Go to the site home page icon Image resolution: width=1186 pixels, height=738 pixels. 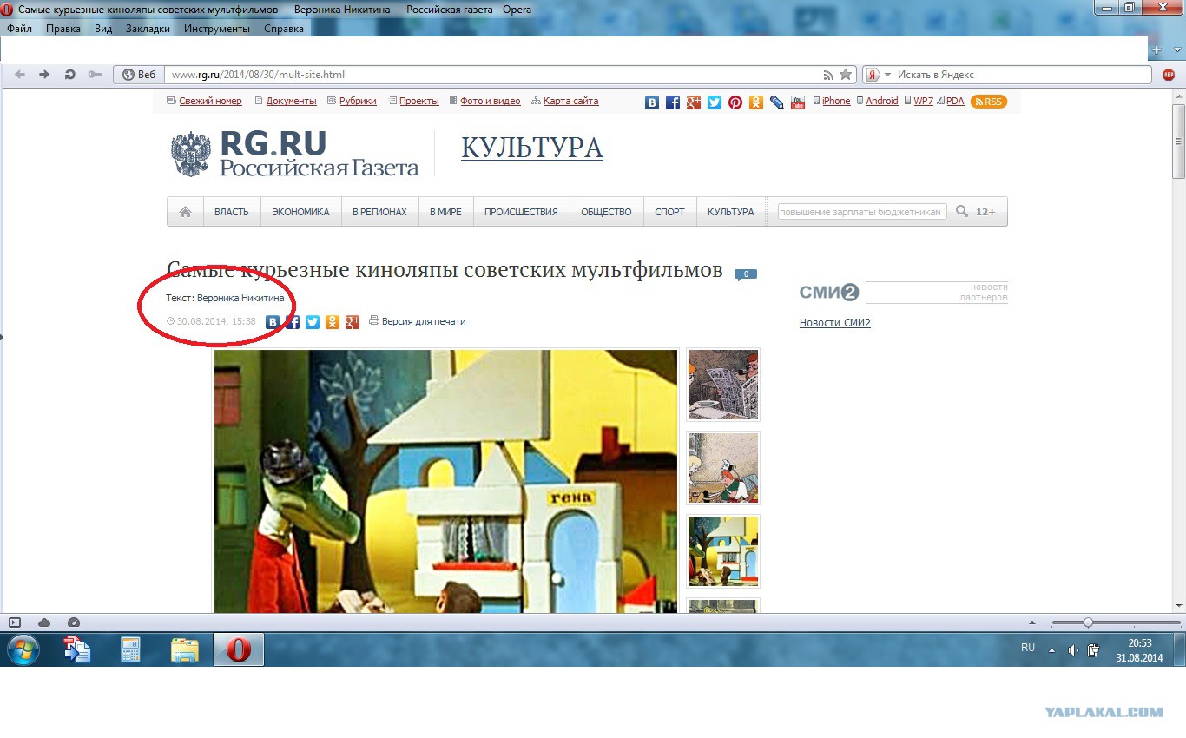(185, 212)
